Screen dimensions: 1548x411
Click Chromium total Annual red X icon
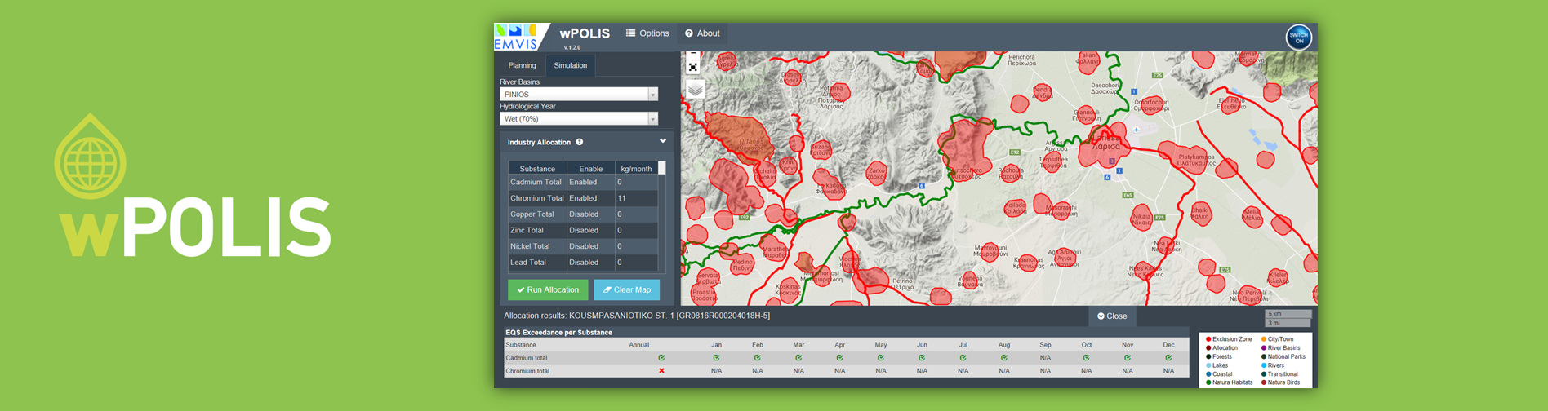661,371
